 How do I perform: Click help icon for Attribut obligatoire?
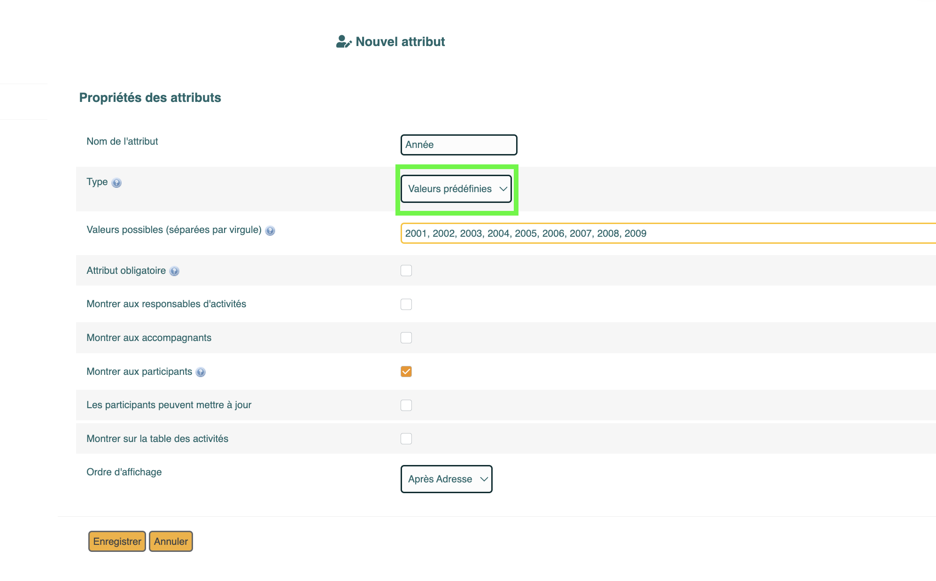[174, 271]
